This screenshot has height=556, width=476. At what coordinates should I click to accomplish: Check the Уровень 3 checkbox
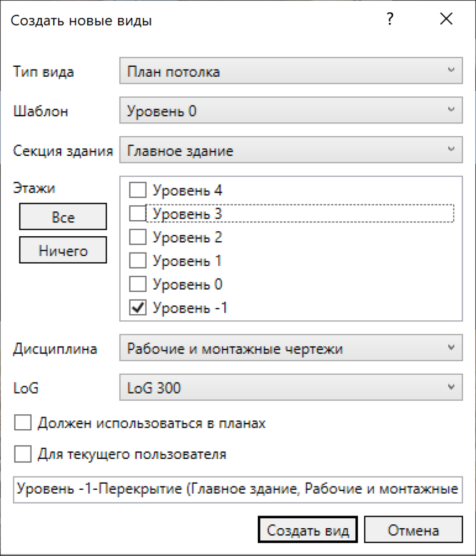pos(137,214)
